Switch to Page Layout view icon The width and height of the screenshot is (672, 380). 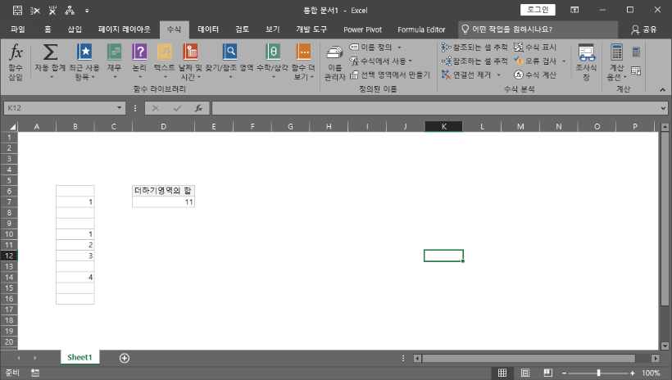coord(525,373)
